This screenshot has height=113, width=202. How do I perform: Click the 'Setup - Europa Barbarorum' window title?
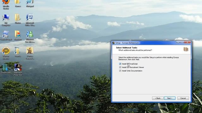tap(127, 43)
